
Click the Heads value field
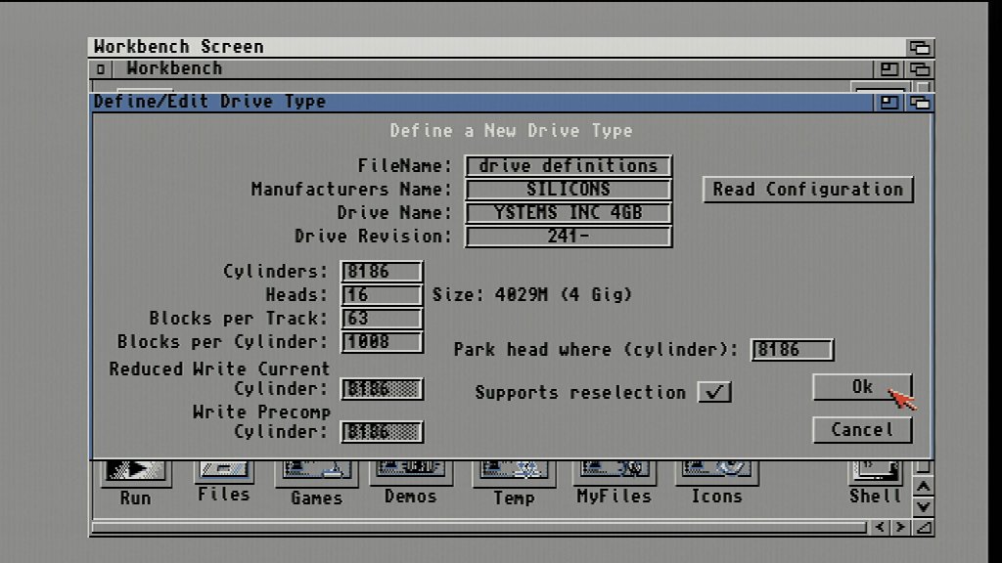[382, 295]
